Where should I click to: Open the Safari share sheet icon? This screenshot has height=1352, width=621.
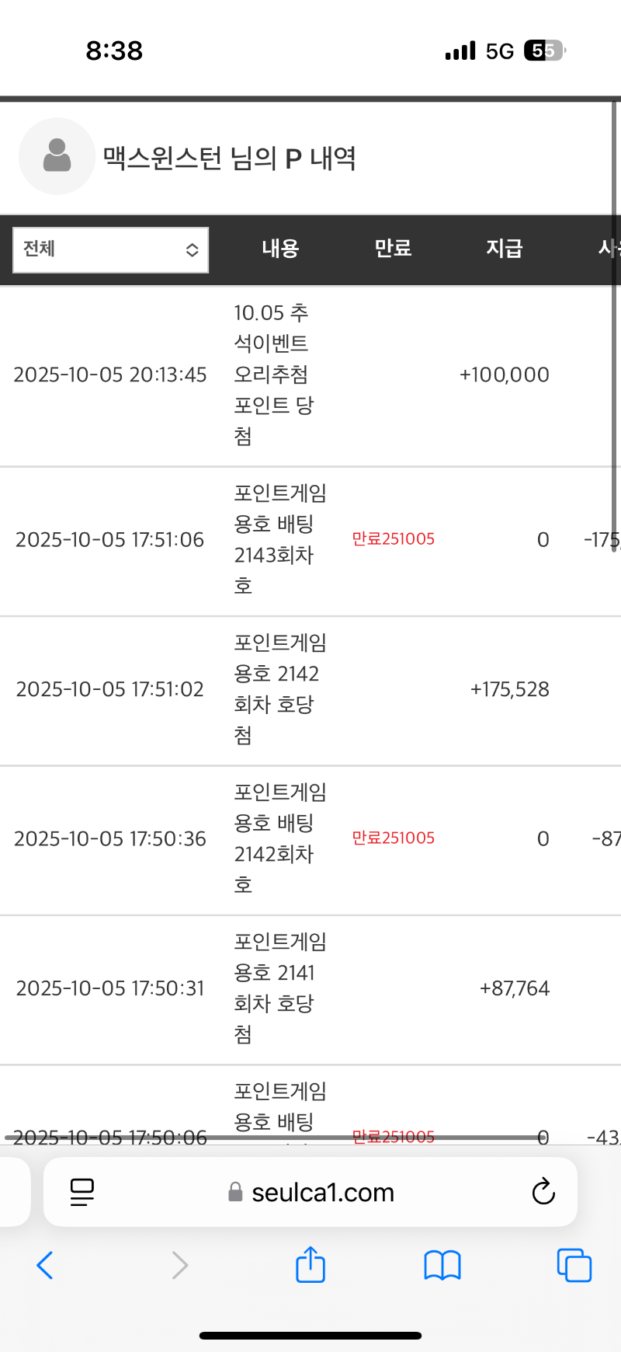[310, 1264]
